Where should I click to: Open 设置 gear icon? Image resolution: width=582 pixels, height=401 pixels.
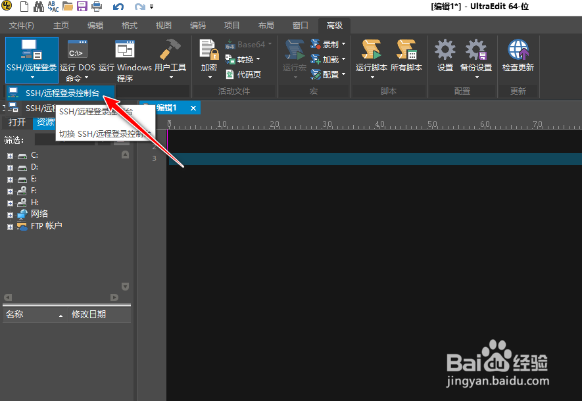click(x=445, y=50)
